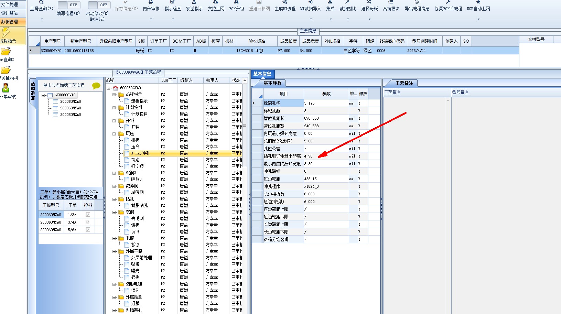Switch to the 基本信息 tab
The height and width of the screenshot is (314, 561).
262,74
